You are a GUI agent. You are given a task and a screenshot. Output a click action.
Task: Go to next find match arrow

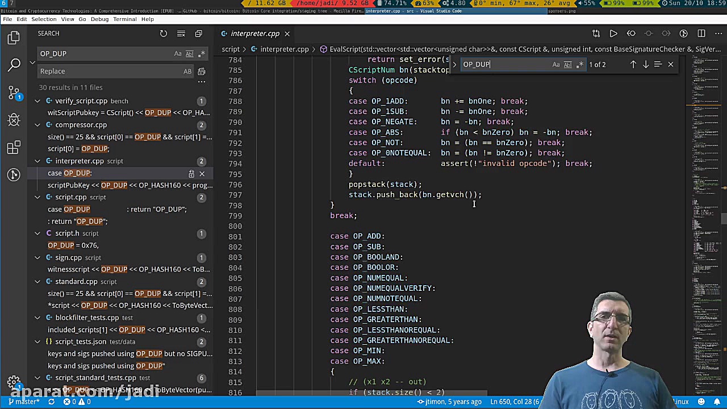point(646,64)
